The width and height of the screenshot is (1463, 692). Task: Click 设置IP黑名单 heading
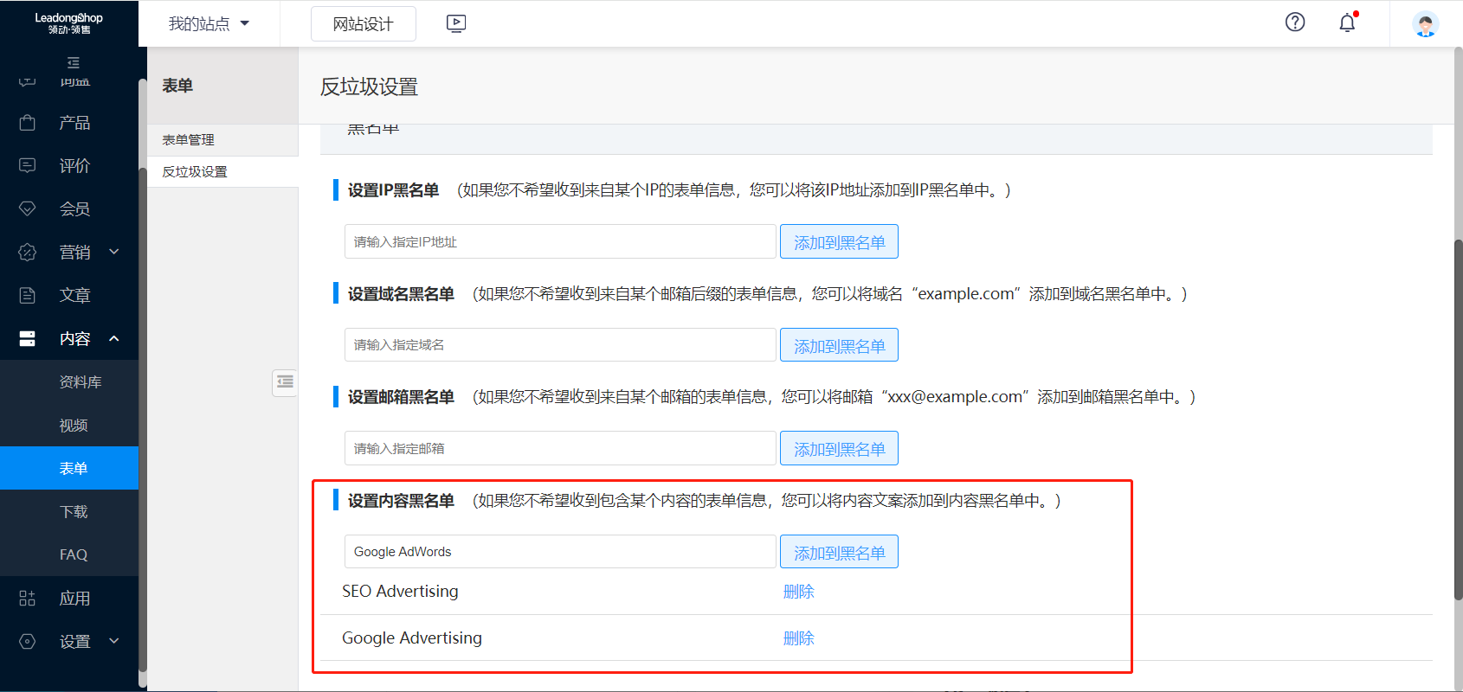click(393, 190)
